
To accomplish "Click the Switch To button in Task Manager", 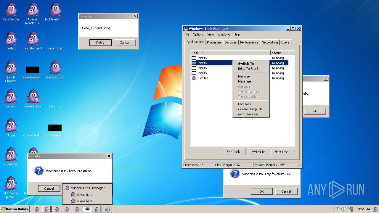I will [258, 152].
